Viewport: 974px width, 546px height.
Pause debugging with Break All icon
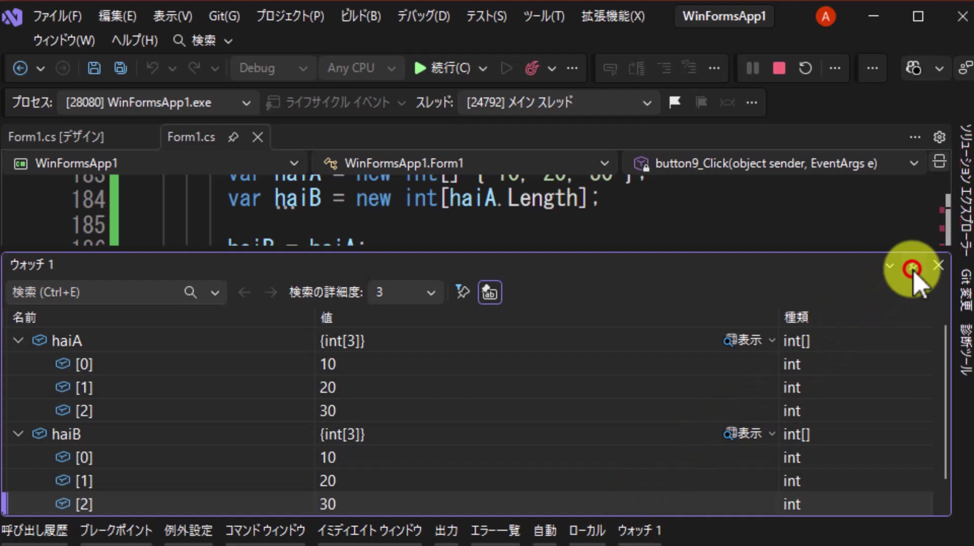click(x=753, y=68)
